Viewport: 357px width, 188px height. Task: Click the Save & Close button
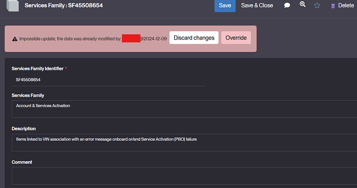coord(257,6)
